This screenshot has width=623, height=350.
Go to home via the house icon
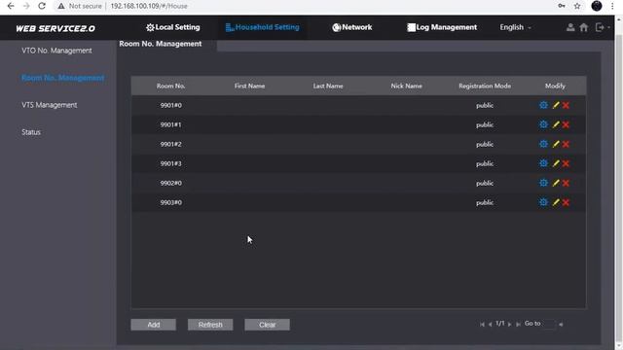(x=584, y=27)
